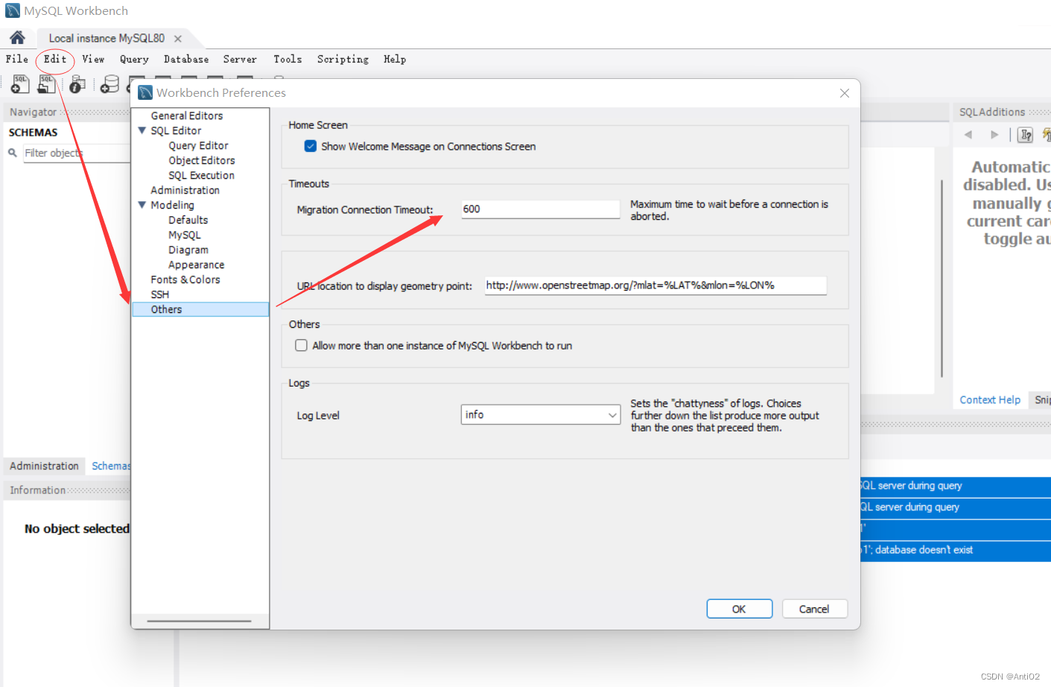
Task: Open the Server menu
Action: (240, 59)
